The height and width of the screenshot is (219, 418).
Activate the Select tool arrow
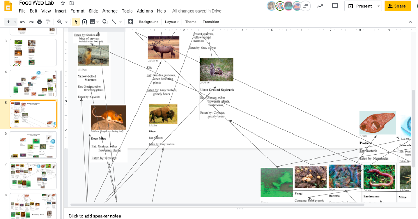pyautogui.click(x=76, y=22)
